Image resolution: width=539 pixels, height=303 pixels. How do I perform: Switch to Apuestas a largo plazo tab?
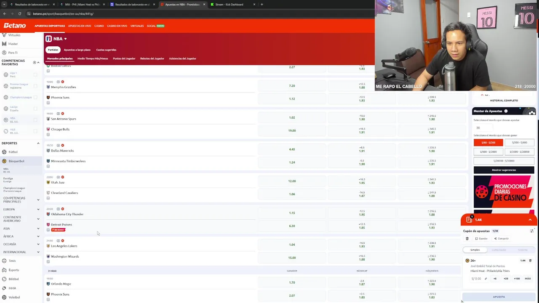click(77, 50)
